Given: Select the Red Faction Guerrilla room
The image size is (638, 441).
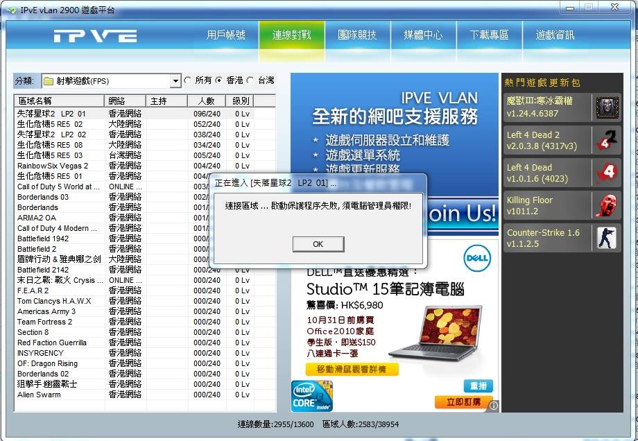Looking at the screenshot, I should (x=145, y=343).
